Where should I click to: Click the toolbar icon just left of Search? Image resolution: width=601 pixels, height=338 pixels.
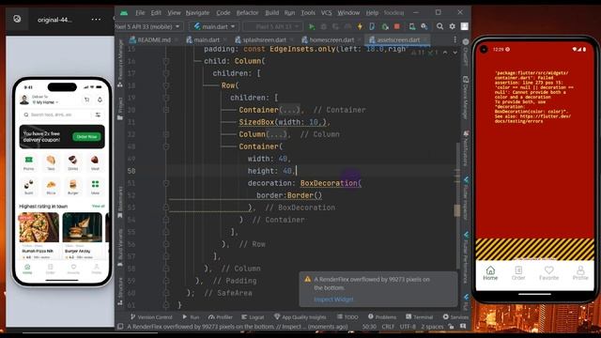tap(424, 26)
